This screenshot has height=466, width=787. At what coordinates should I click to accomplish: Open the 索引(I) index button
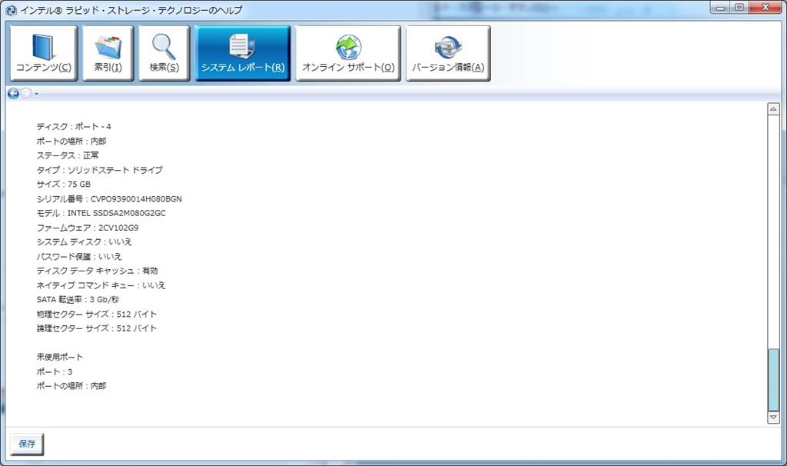(108, 53)
